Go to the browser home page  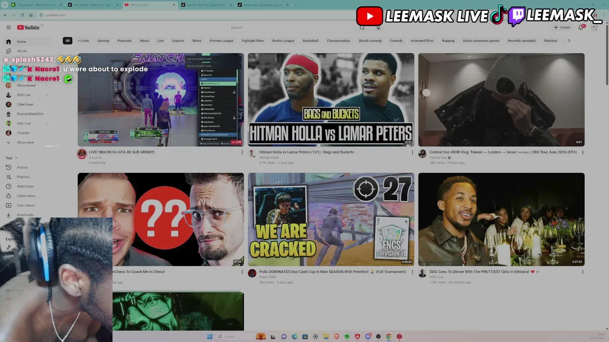click(x=31, y=15)
